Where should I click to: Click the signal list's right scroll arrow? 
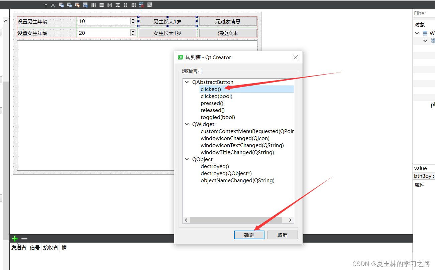pyautogui.click(x=290, y=220)
